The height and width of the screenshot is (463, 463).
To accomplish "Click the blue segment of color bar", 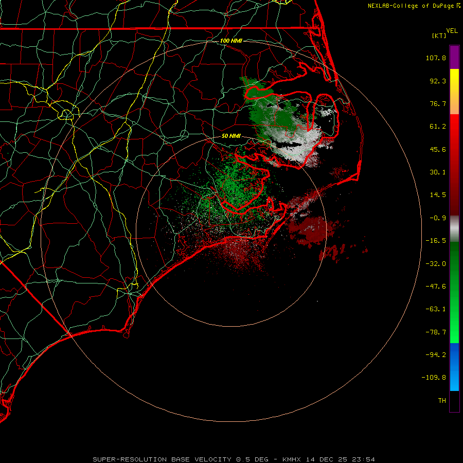I will 454,367.
